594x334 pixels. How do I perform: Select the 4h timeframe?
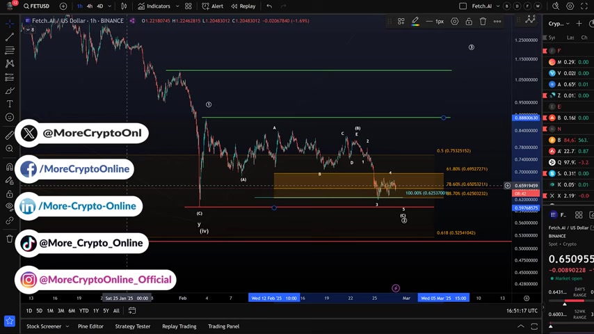coord(90,6)
